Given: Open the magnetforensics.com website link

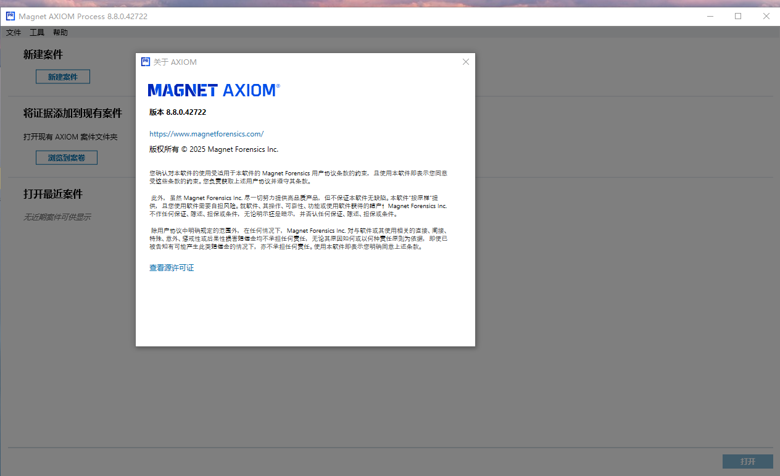Looking at the screenshot, I should [x=206, y=134].
